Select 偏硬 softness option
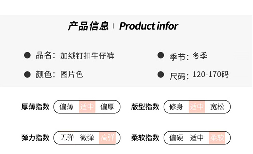 [x=176, y=138]
